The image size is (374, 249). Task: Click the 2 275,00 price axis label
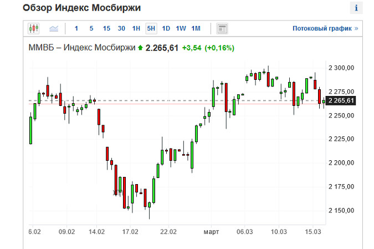click(x=341, y=92)
